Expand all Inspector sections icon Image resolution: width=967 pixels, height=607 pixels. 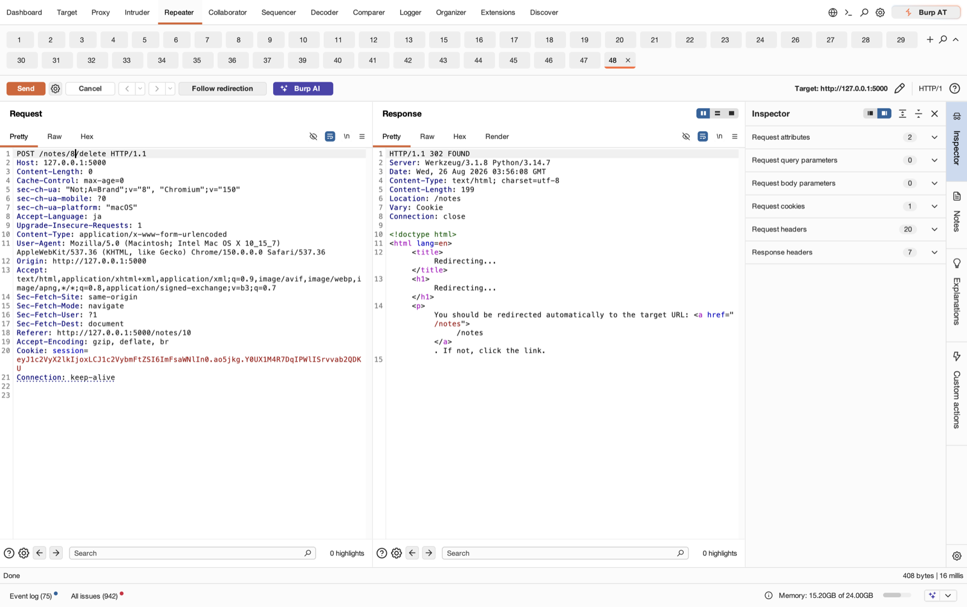click(902, 114)
